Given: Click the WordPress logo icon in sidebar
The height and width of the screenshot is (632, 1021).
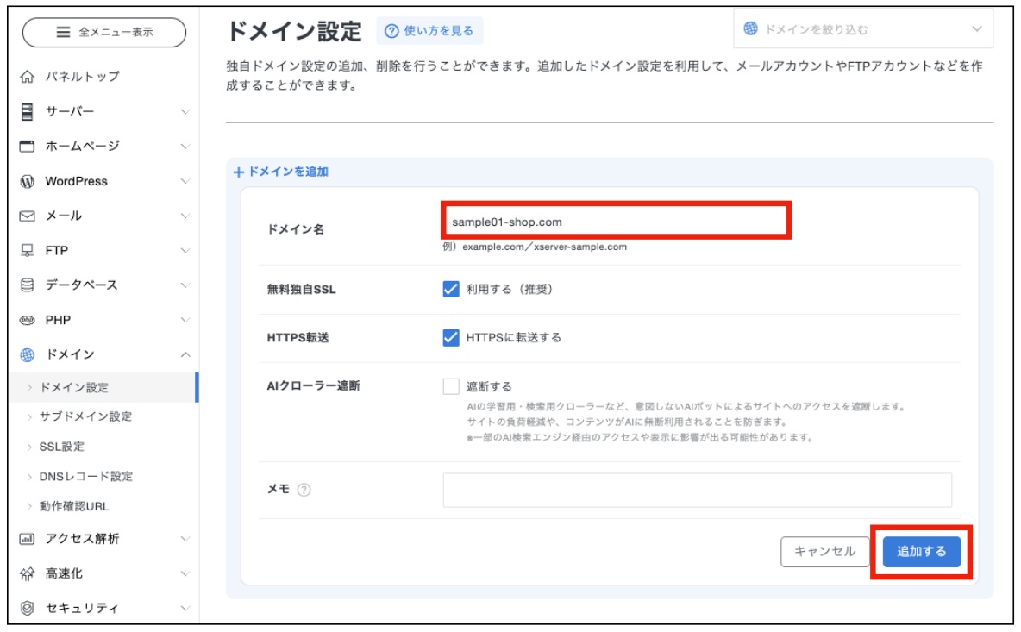Looking at the screenshot, I should [27, 181].
